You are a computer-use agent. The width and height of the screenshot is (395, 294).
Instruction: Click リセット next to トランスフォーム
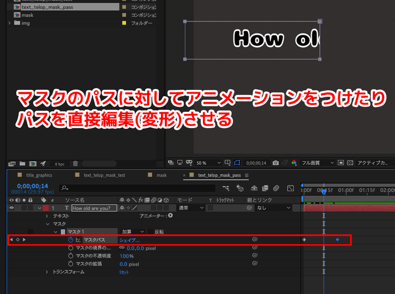[124, 272]
